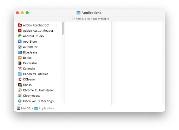Click the BlueJeans icon
Screen dimensions: 179x130
pyautogui.click(x=20, y=52)
